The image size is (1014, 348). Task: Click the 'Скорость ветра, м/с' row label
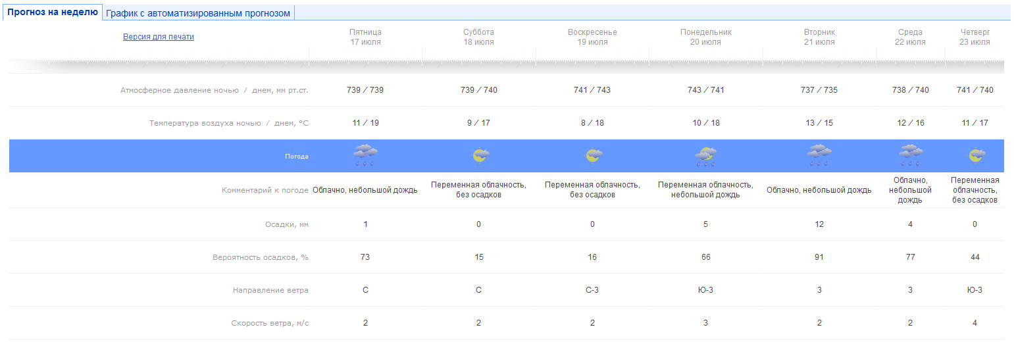coord(270,323)
